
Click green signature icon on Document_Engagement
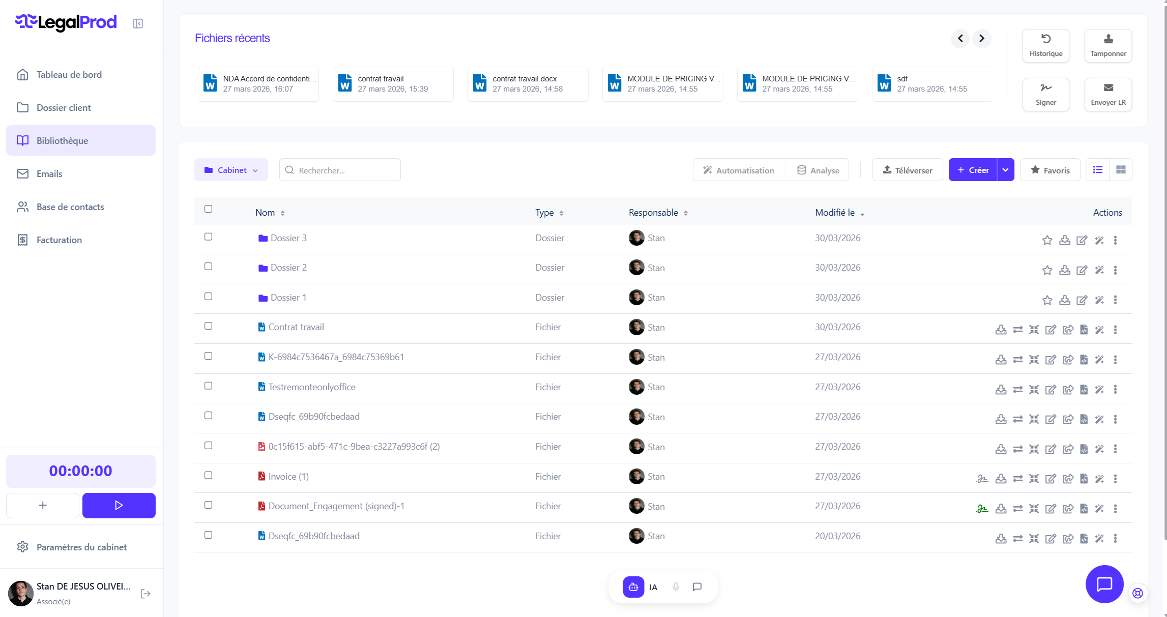981,509
